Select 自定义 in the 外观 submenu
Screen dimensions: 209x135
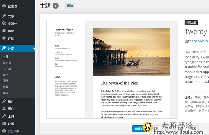7,63
